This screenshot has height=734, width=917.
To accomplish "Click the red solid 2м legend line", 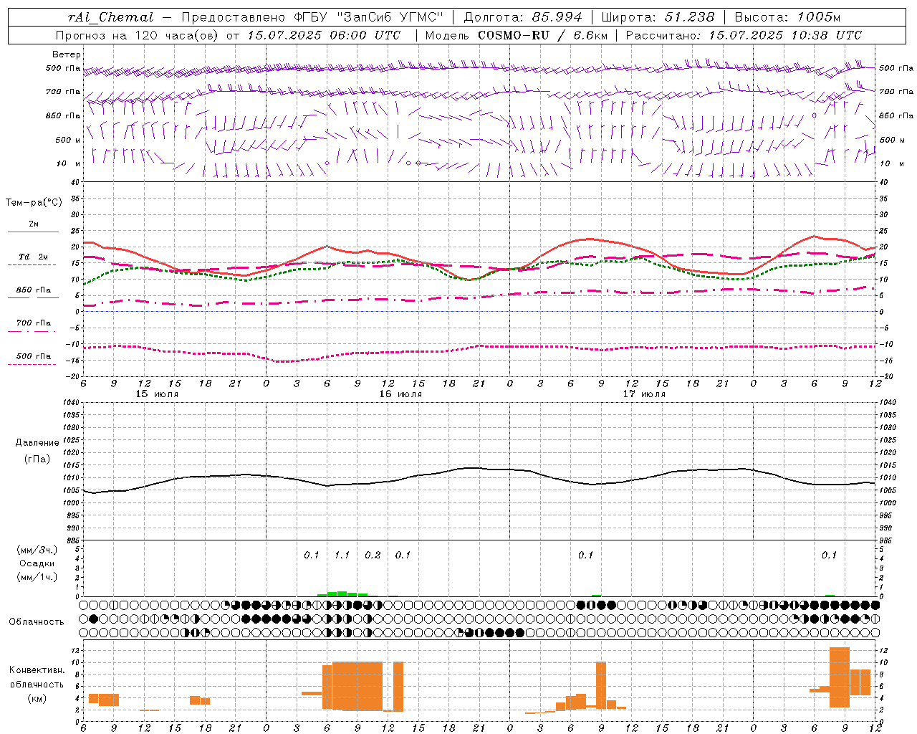I will click(x=33, y=232).
